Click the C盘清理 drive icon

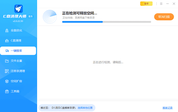tap(7, 41)
